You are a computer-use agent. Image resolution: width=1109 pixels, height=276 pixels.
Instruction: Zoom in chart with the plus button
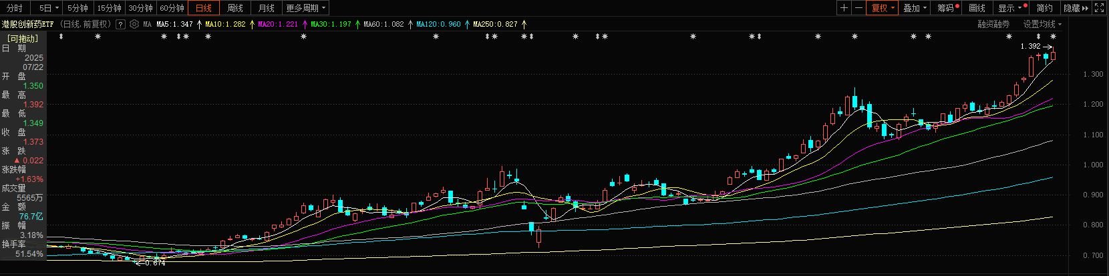844,8
